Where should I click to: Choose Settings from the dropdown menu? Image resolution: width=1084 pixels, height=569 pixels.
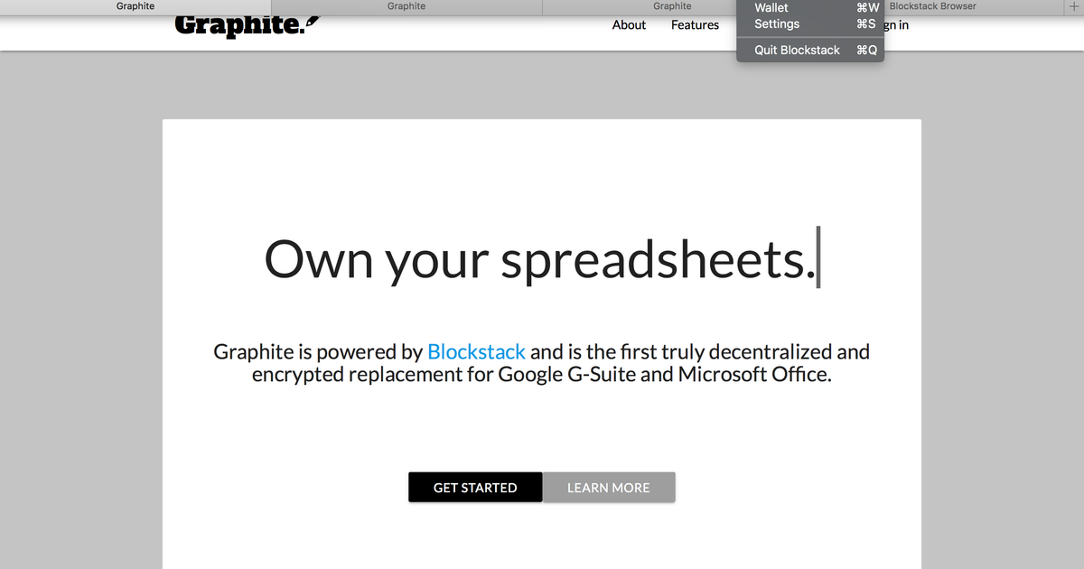pos(810,24)
